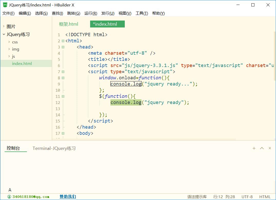Image resolution: width=276 pixels, height=200 pixels.
Task: Fold the body tag on line 17
Action: (x=63, y=134)
